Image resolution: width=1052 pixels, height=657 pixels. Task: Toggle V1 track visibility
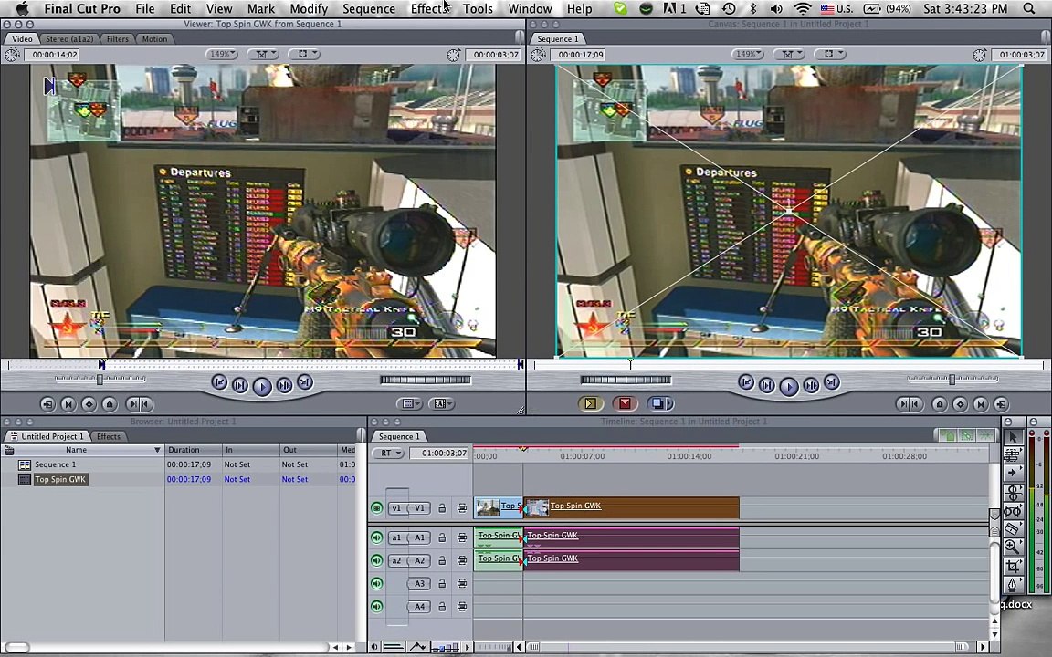376,508
